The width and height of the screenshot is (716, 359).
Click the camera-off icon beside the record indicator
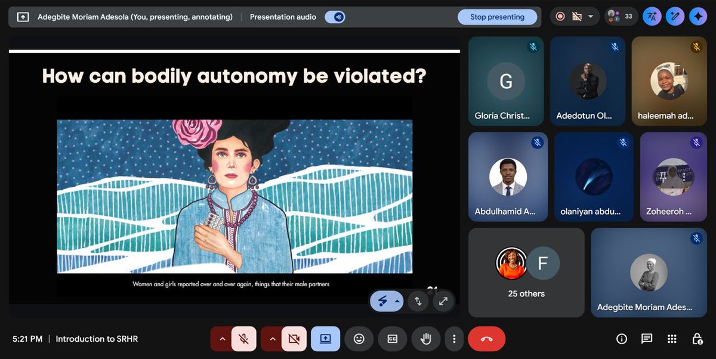[576, 17]
